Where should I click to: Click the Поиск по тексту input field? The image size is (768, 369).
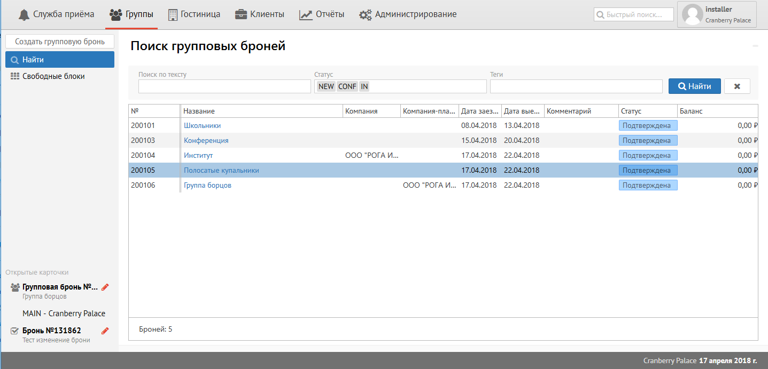click(224, 86)
